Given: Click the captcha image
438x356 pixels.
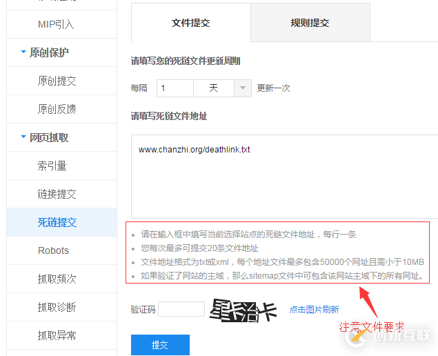Looking at the screenshot, I should pos(243,309).
